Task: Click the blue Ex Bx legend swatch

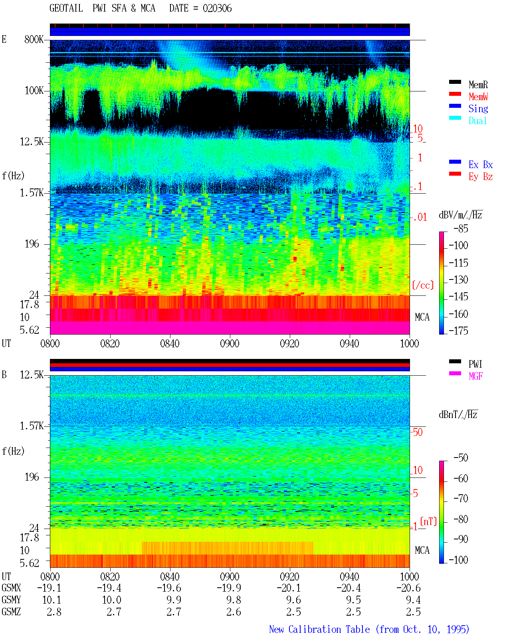Action: (455, 162)
